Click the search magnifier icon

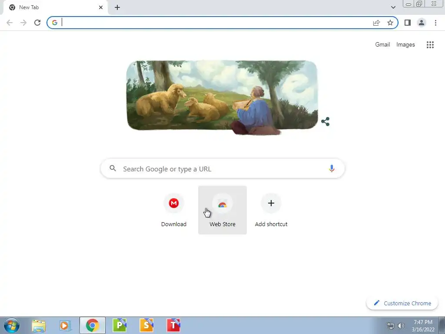click(x=113, y=168)
